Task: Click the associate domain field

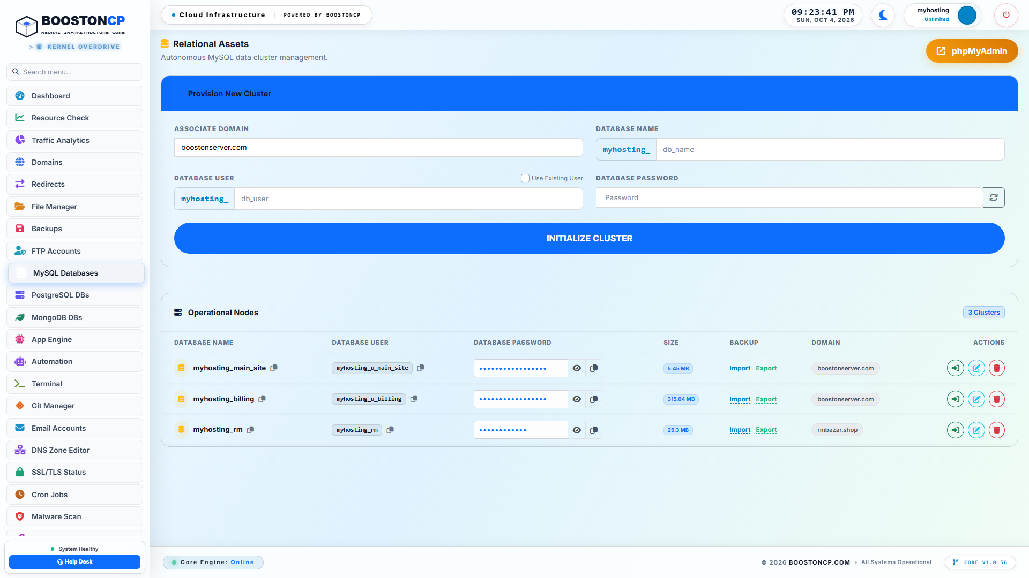Action: (x=378, y=148)
